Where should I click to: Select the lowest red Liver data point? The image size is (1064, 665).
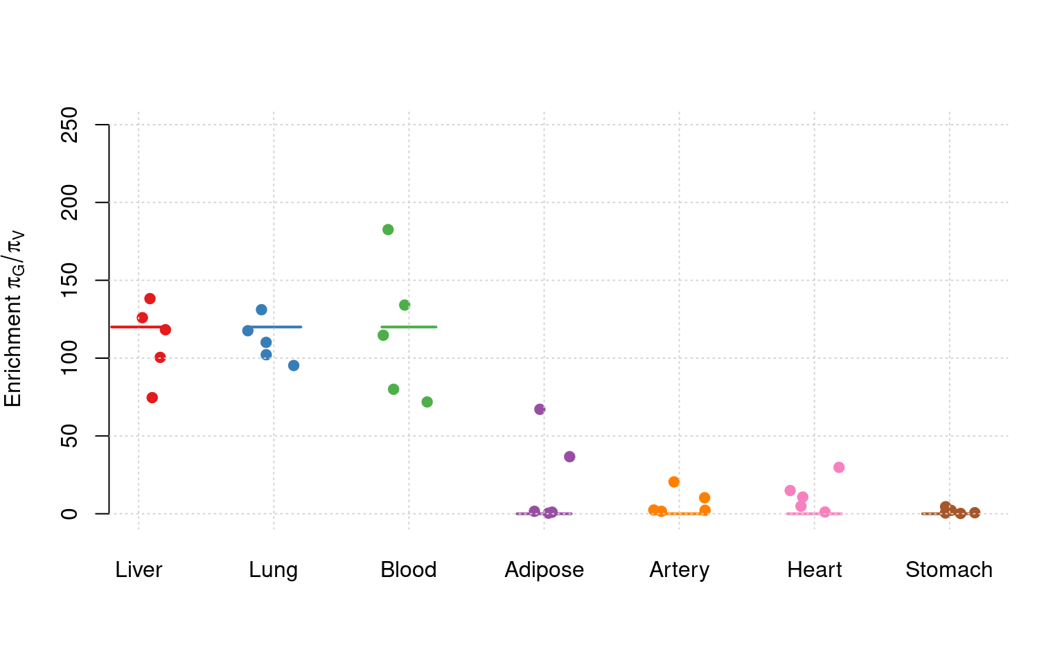[152, 398]
